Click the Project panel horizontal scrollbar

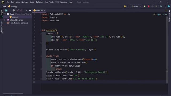coord(13,94)
